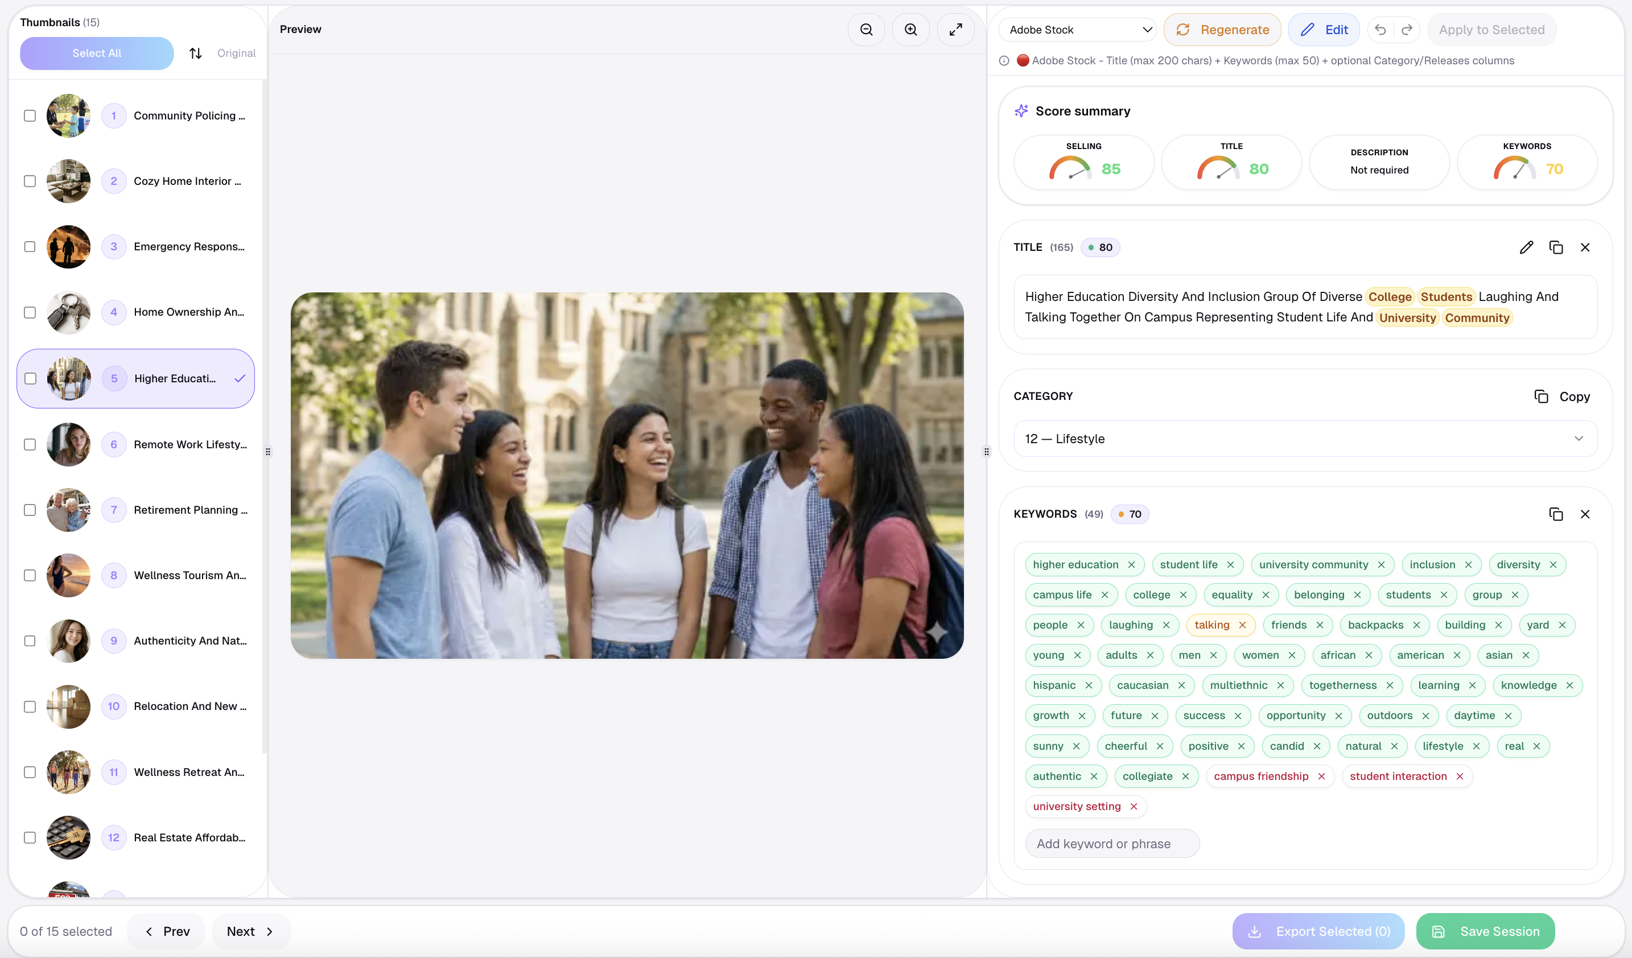Viewport: 1632px width, 958px height.
Task: Click the 'Original' sort label
Action: coord(236,53)
